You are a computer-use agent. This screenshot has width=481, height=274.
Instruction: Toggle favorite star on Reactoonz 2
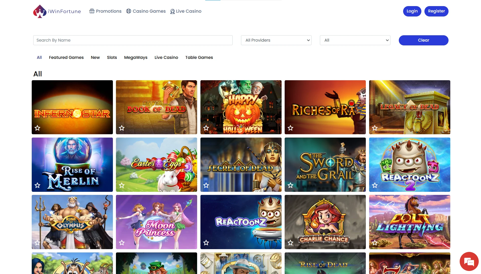click(375, 185)
